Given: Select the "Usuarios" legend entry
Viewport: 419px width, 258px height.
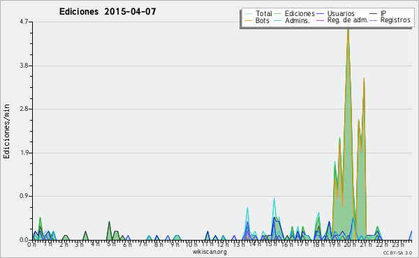Looking at the screenshot, I should click(x=336, y=13).
